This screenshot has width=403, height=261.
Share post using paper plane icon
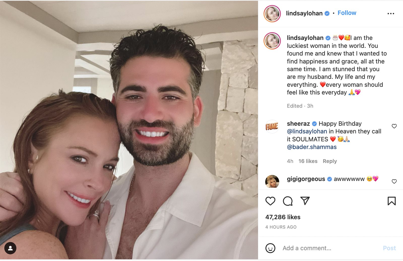pos(305,201)
